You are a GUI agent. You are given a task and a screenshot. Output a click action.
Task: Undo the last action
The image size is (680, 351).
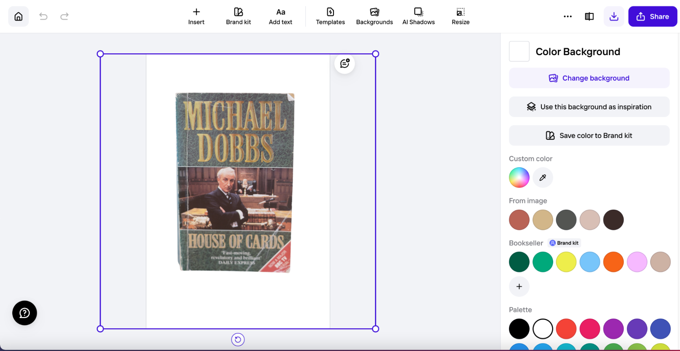tap(43, 16)
